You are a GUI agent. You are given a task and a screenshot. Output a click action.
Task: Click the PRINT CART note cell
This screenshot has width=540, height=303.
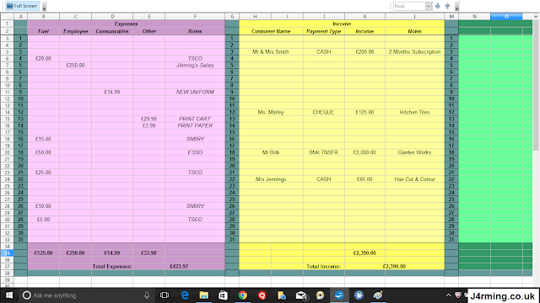(x=195, y=119)
